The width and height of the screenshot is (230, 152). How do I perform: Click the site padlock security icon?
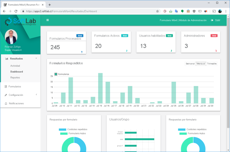23,11
